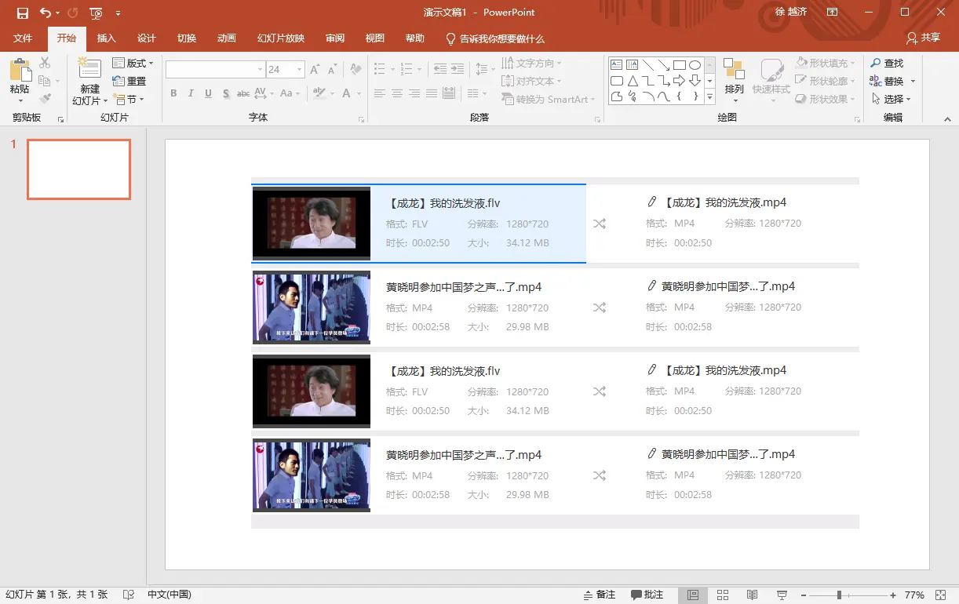The image size is (959, 604).
Task: Open the File (文件) tab
Action: (23, 38)
